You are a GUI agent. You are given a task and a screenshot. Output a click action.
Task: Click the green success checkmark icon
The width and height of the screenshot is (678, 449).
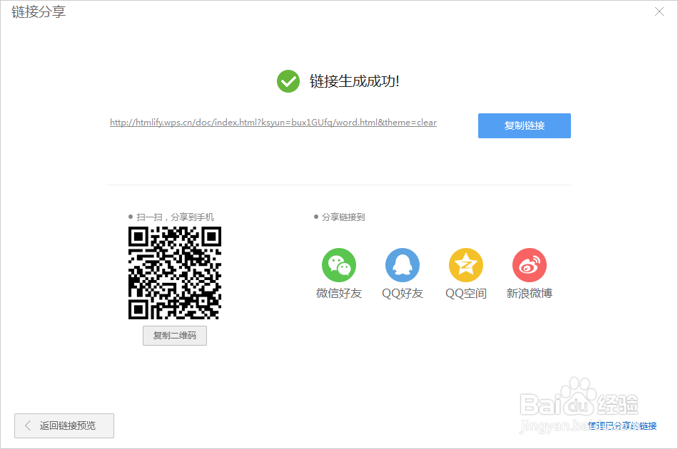coord(288,81)
